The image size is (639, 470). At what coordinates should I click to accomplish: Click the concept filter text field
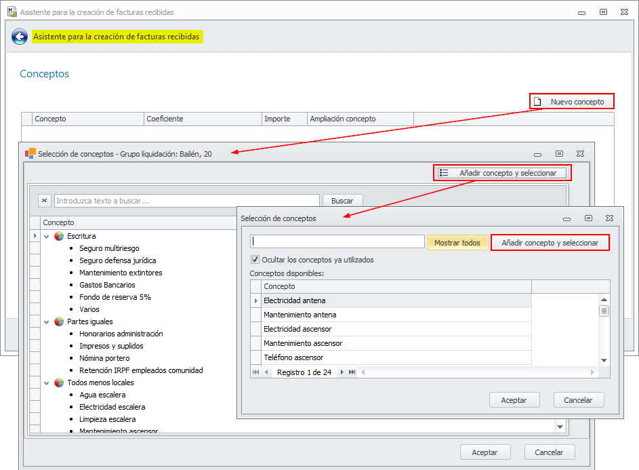pyautogui.click(x=337, y=242)
